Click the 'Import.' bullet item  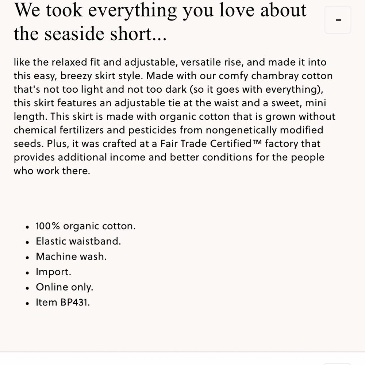pyautogui.click(x=54, y=272)
